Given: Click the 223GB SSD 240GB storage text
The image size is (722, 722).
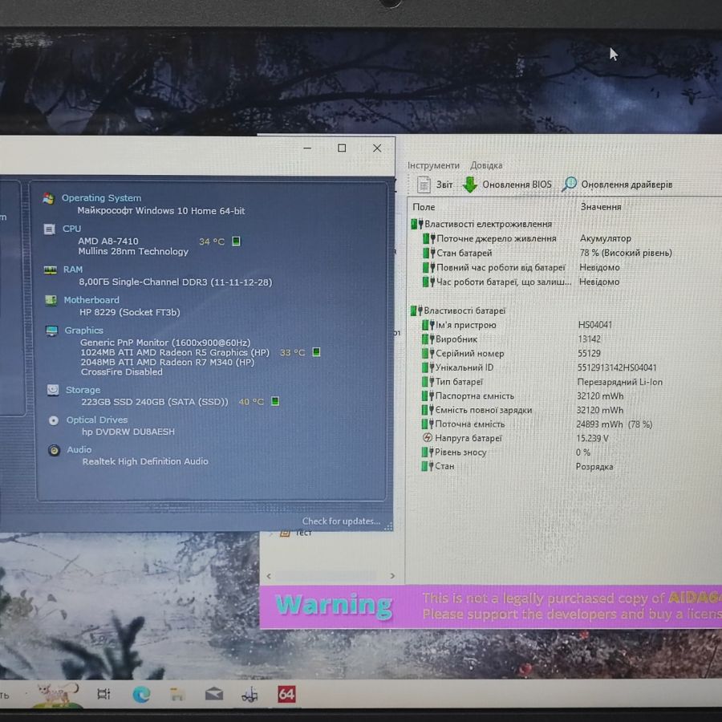Looking at the screenshot, I should [155, 402].
